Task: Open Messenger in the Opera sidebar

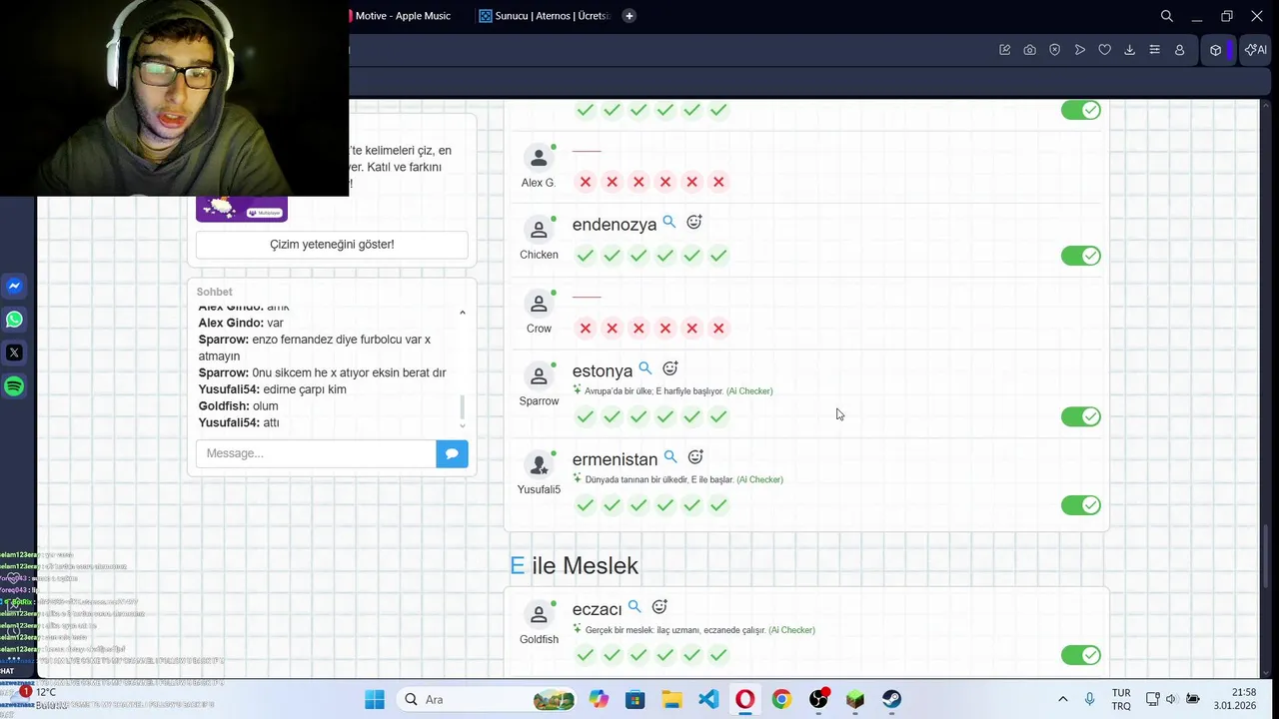Action: (x=14, y=286)
